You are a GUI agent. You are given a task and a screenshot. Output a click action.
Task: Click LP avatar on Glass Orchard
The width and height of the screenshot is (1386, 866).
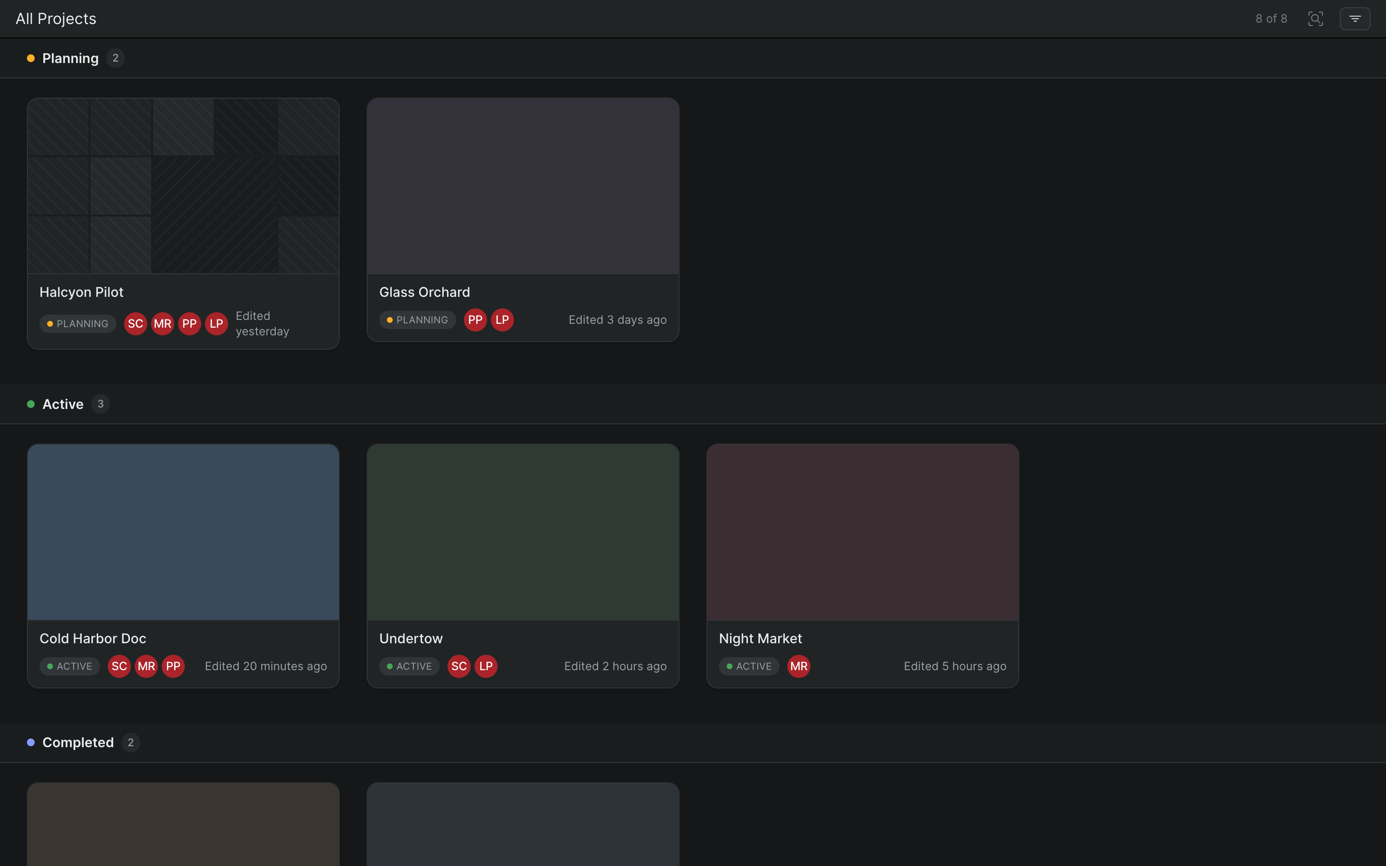(x=502, y=319)
